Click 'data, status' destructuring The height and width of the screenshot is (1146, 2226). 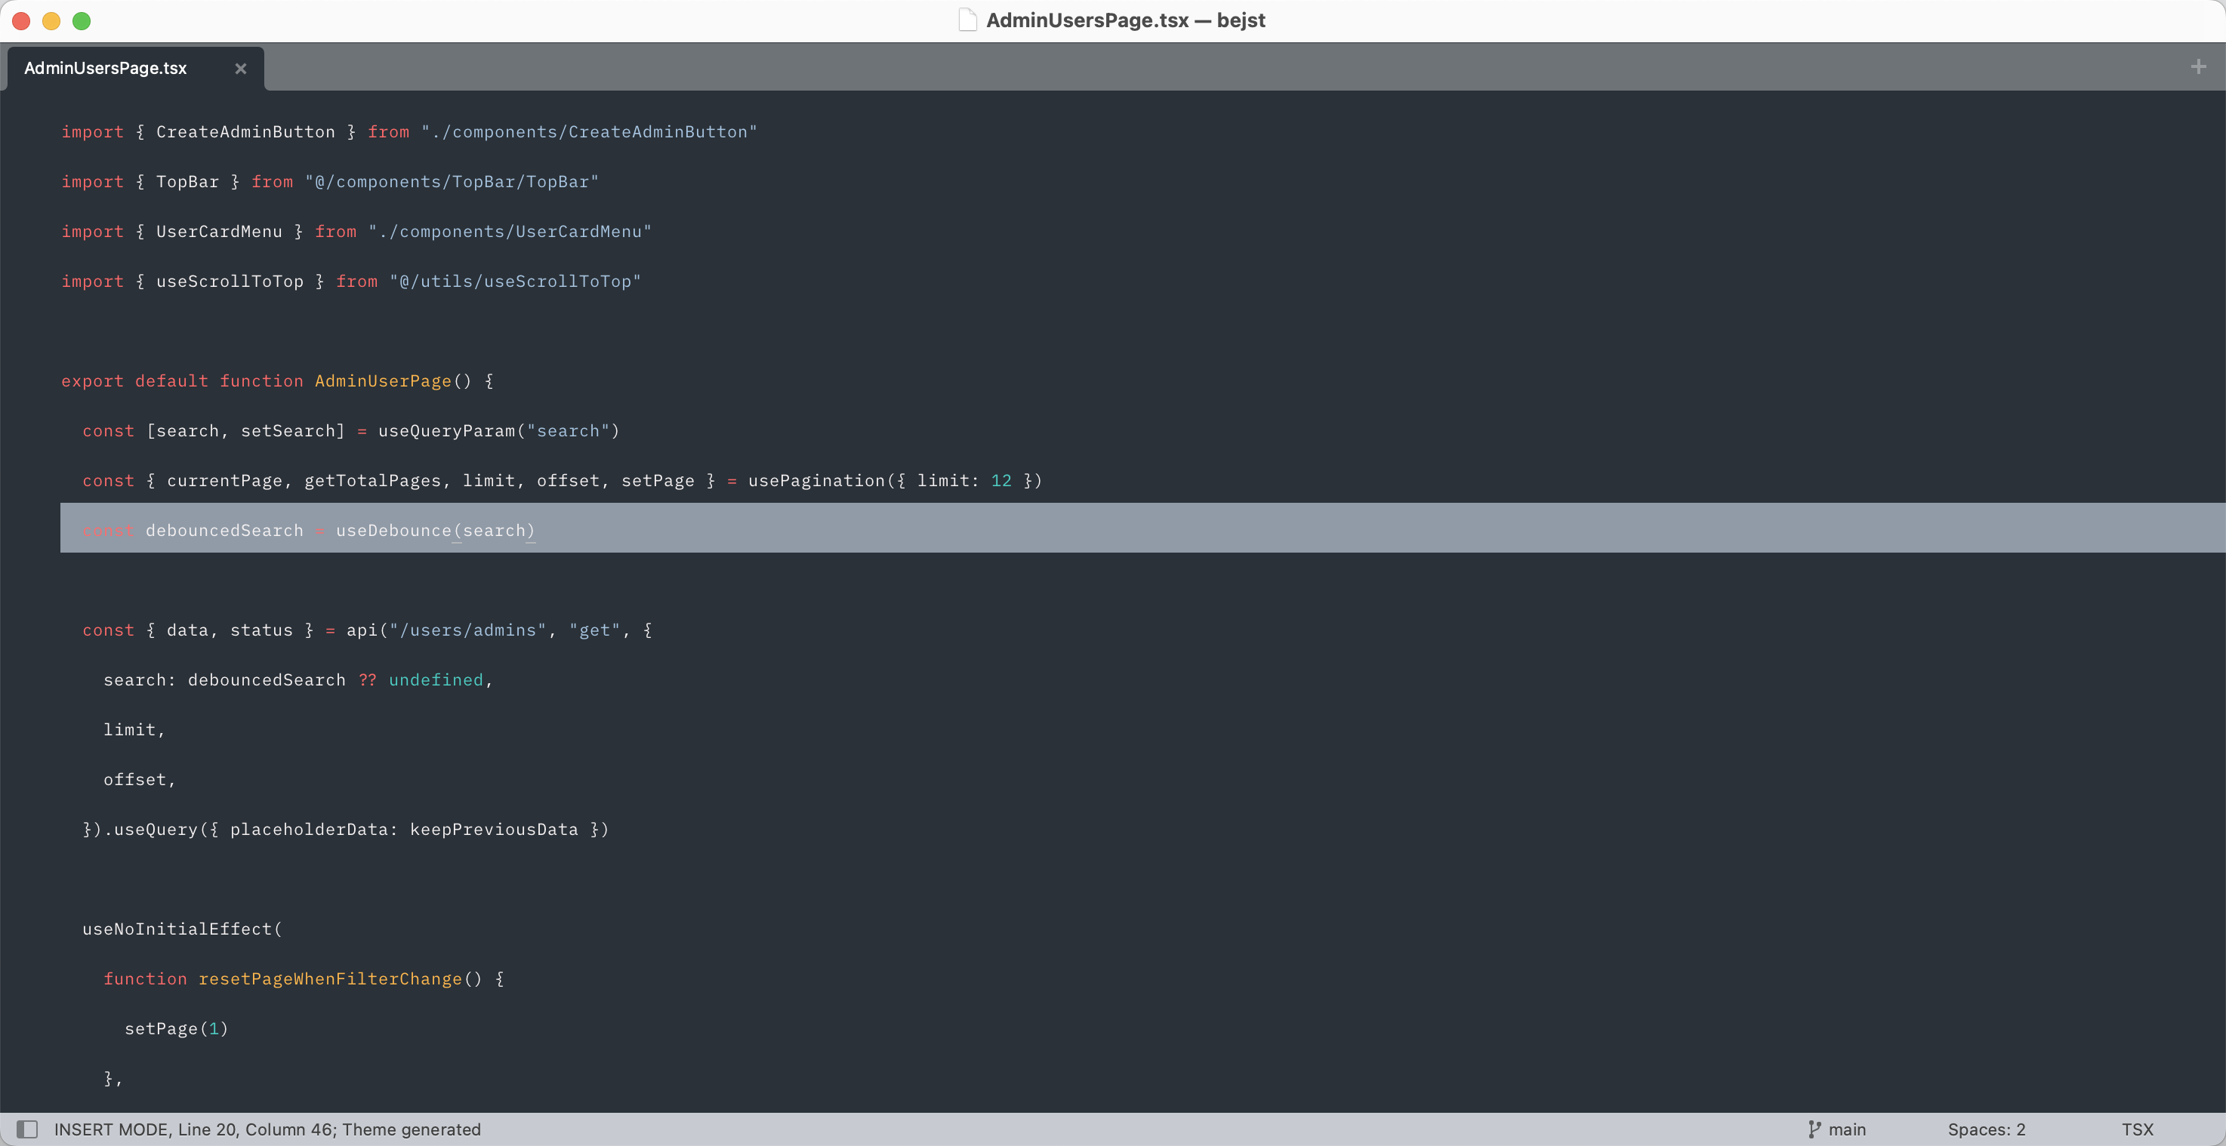[x=230, y=631]
